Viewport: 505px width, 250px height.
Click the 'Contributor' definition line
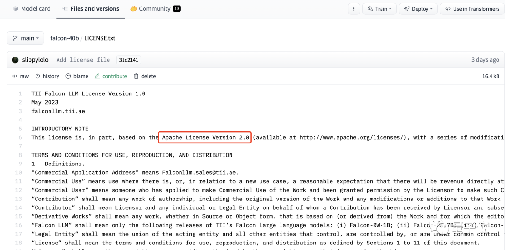tap(267, 207)
